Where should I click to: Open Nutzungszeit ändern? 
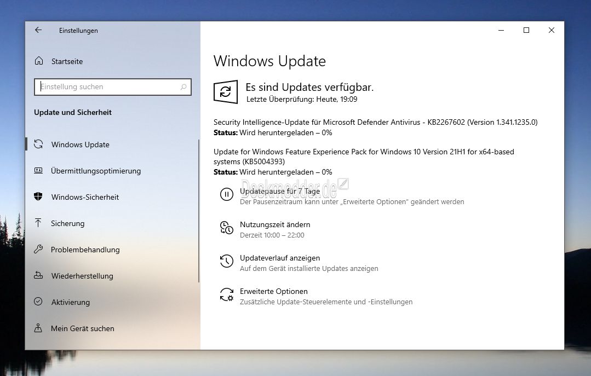coord(275,224)
